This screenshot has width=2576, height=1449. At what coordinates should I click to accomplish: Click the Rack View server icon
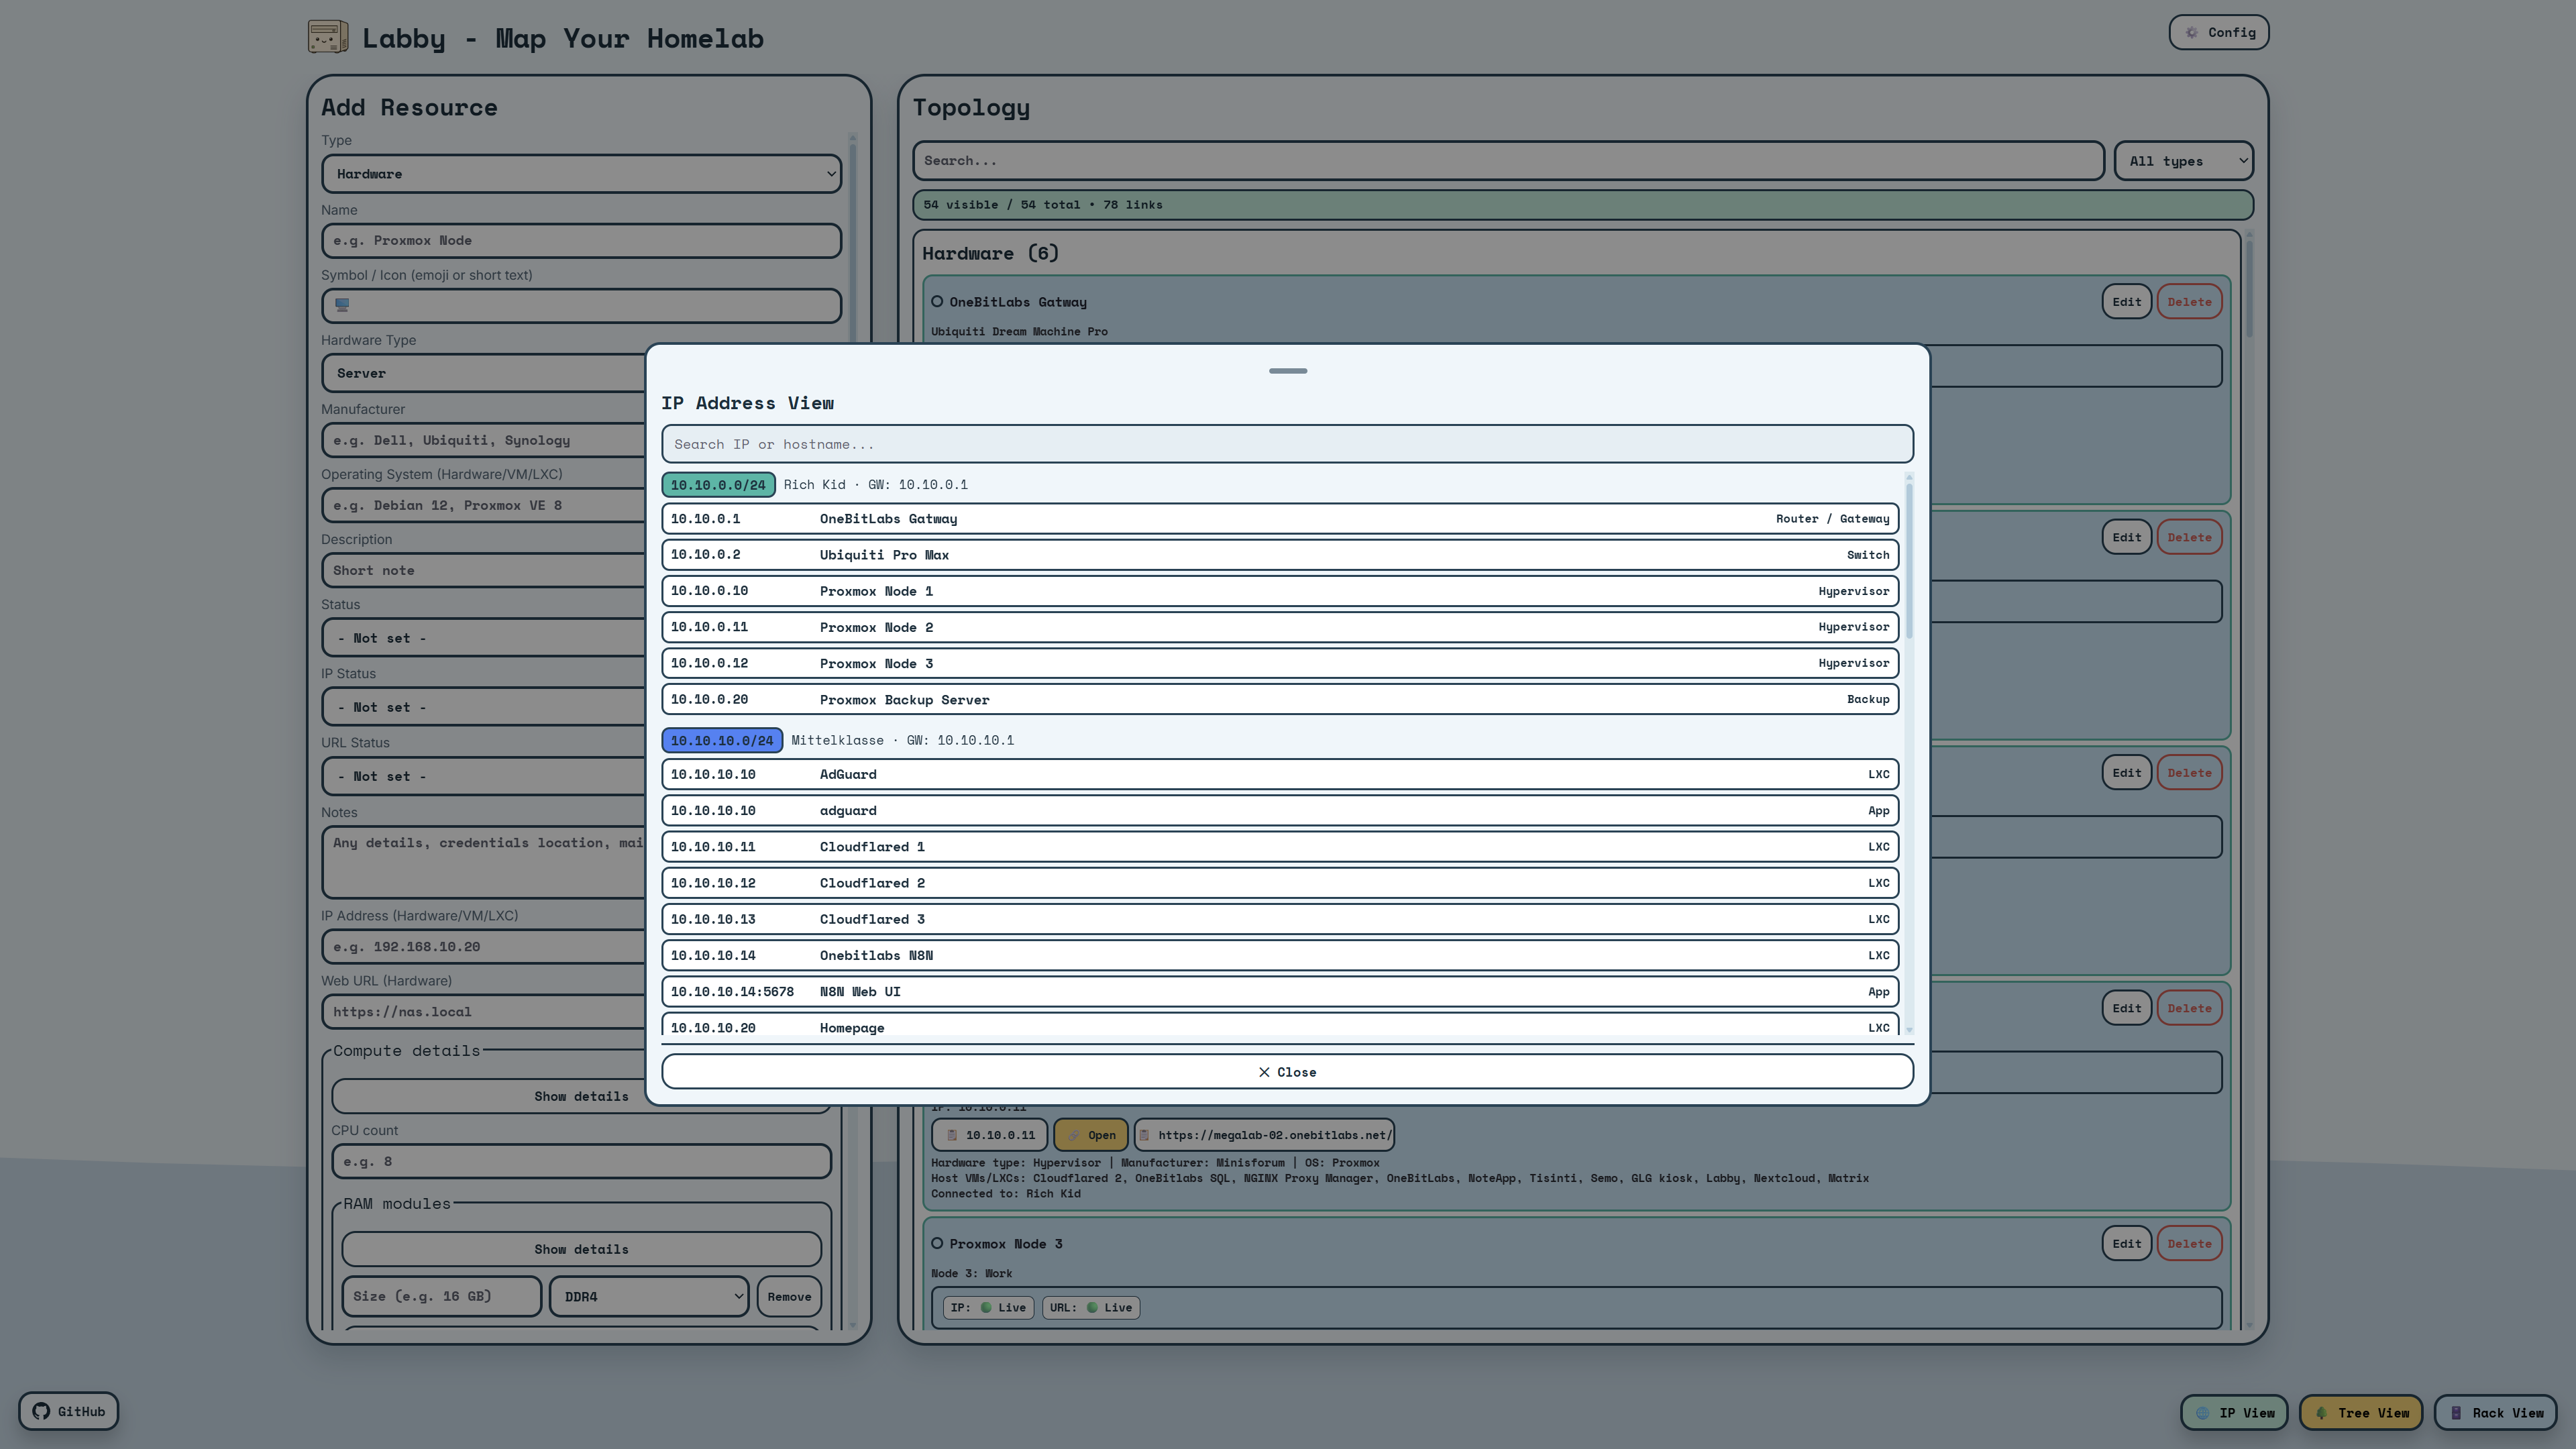pos(2456,1413)
